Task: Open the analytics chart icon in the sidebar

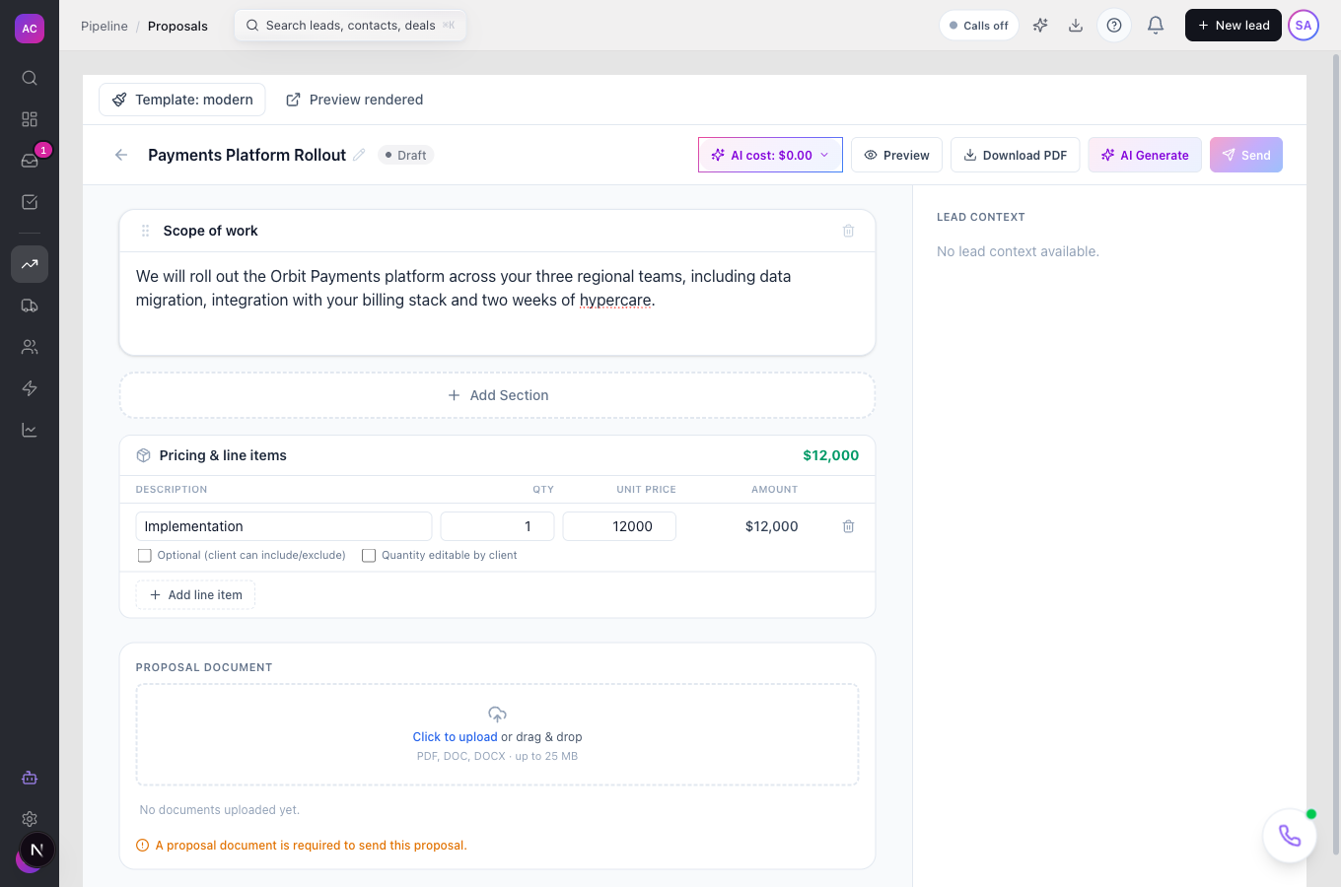Action: (30, 430)
